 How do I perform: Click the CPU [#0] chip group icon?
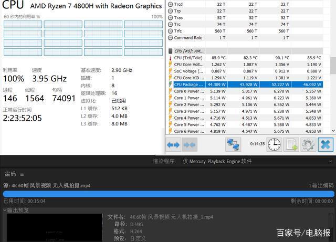pos(170,51)
